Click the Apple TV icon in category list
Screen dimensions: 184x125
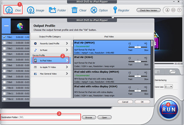click(x=35, y=67)
